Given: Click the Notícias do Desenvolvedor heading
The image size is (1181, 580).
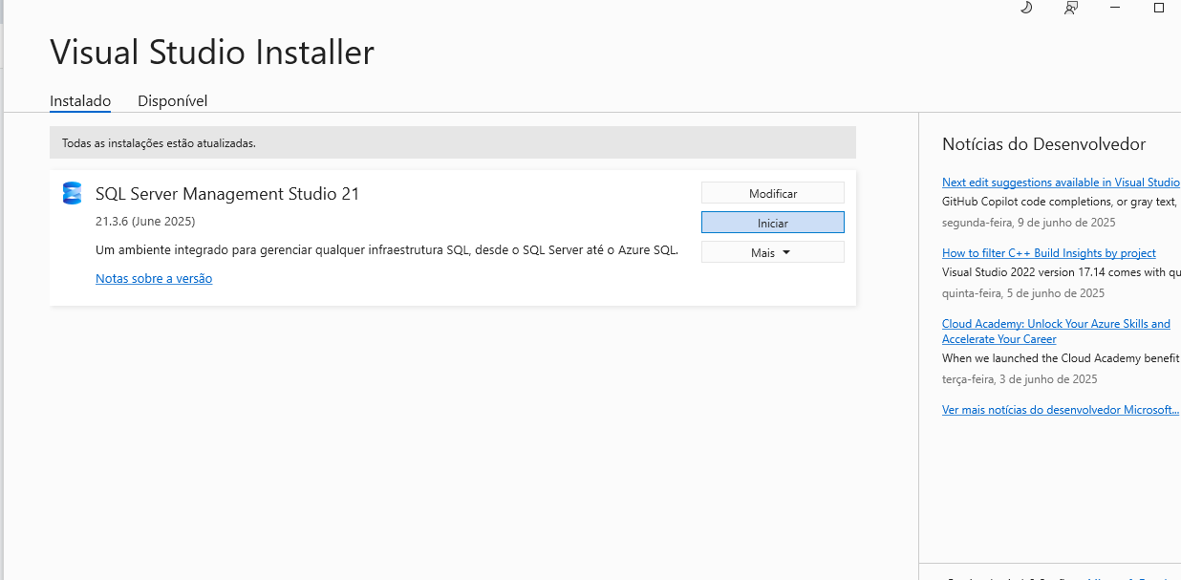Looking at the screenshot, I should [x=1043, y=144].
